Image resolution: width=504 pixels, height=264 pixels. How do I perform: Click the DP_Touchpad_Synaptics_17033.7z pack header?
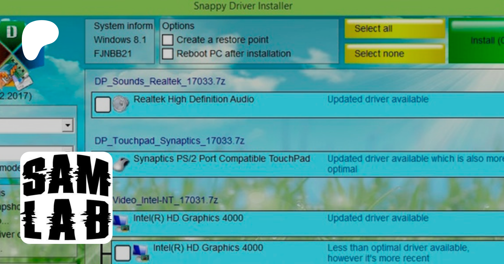pyautogui.click(x=169, y=141)
